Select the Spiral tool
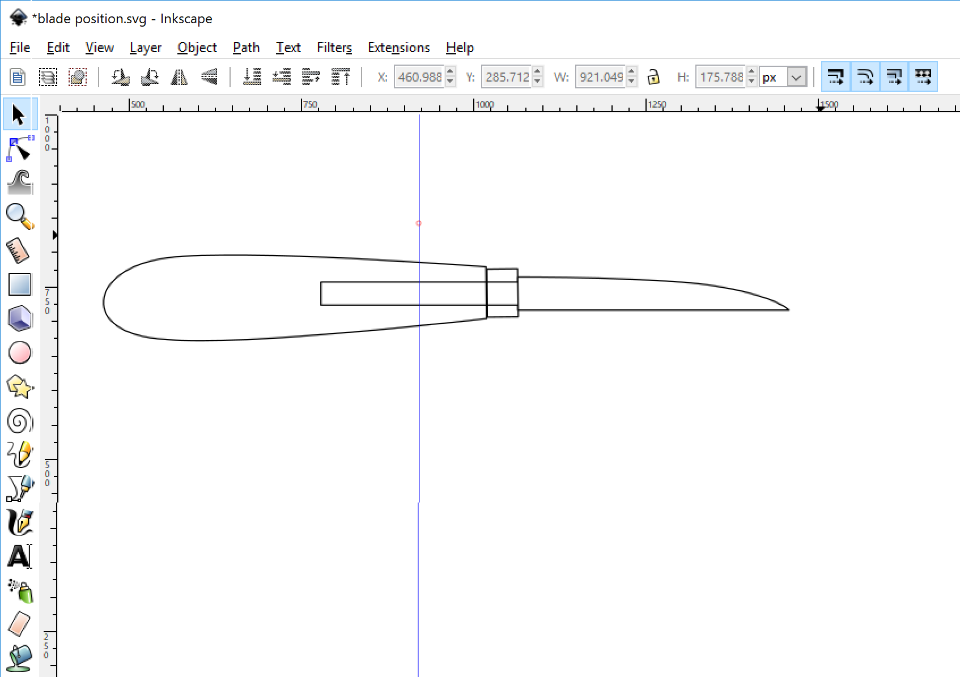Viewport: 960px width, 677px height. (x=19, y=421)
